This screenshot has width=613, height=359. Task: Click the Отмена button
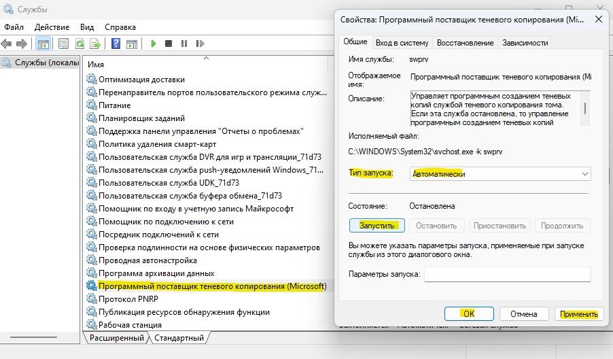tap(523, 314)
